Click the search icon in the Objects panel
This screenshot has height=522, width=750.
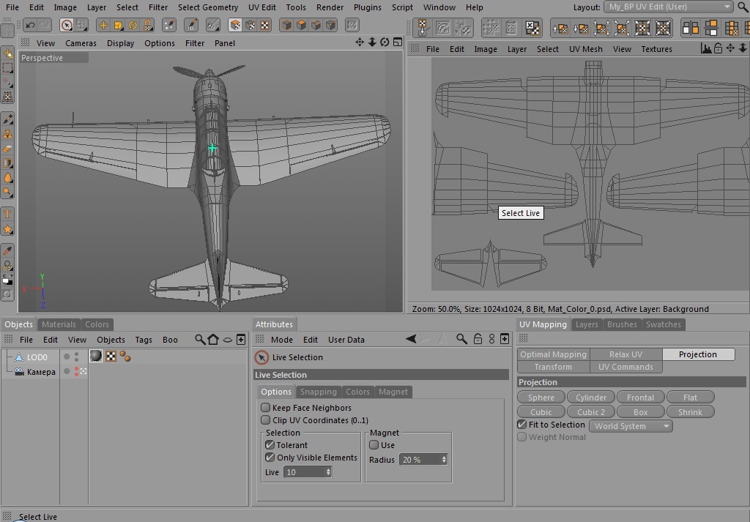click(200, 340)
